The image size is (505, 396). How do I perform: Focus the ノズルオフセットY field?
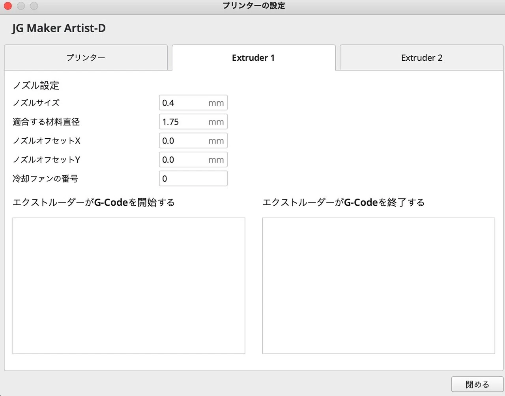click(193, 160)
